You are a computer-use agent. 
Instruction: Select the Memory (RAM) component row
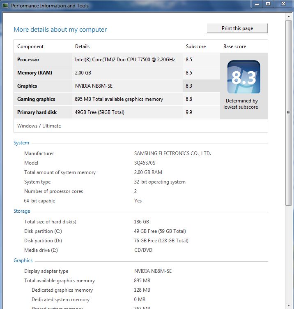[117, 73]
